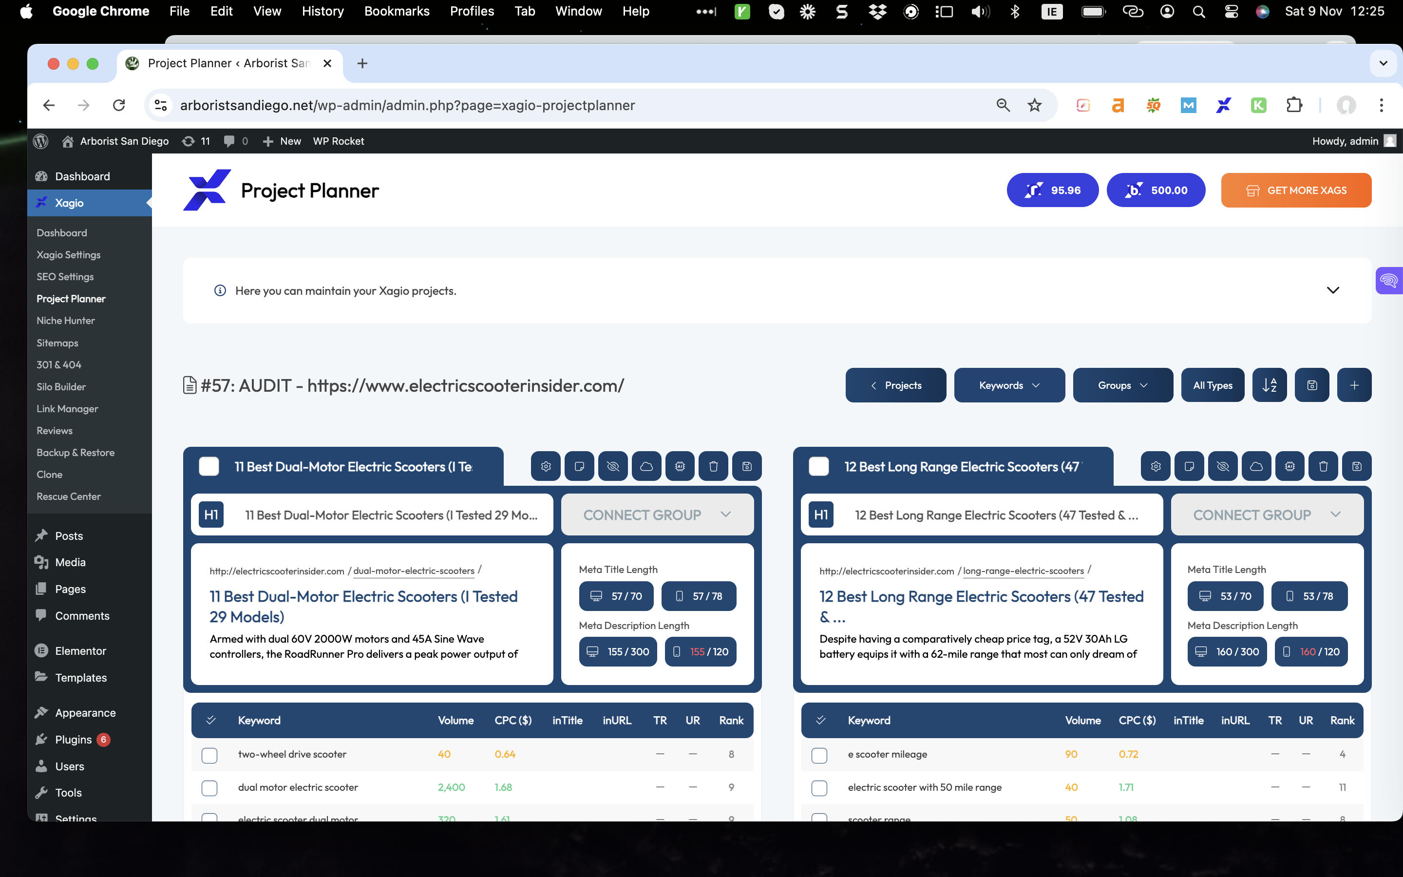1403x877 pixels.
Task: Open Elementor in WordPress sidebar
Action: coord(80,651)
